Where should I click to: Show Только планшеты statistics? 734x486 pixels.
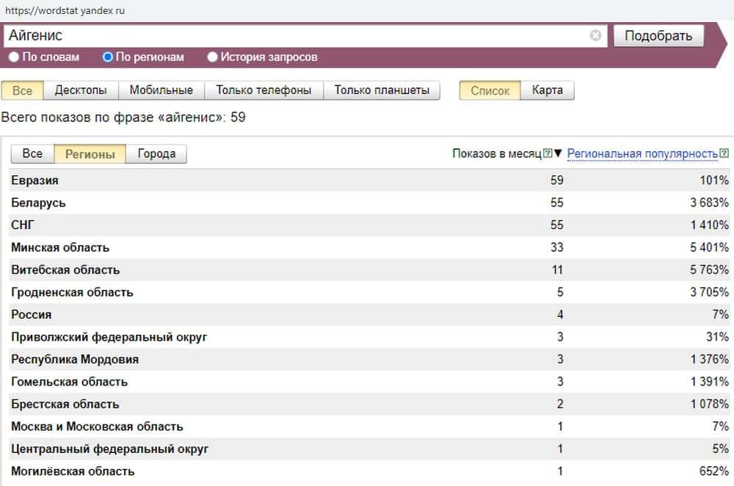382,90
